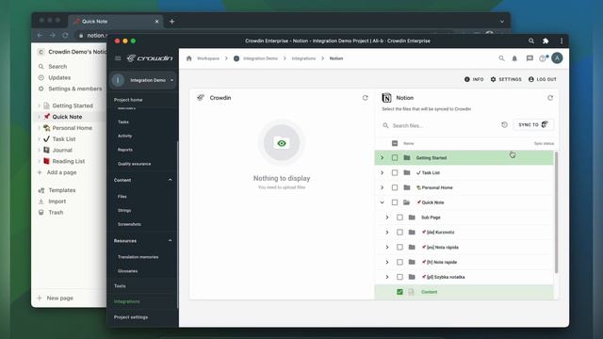Click the LOG OUT button
The width and height of the screenshot is (603, 339).
click(x=543, y=79)
